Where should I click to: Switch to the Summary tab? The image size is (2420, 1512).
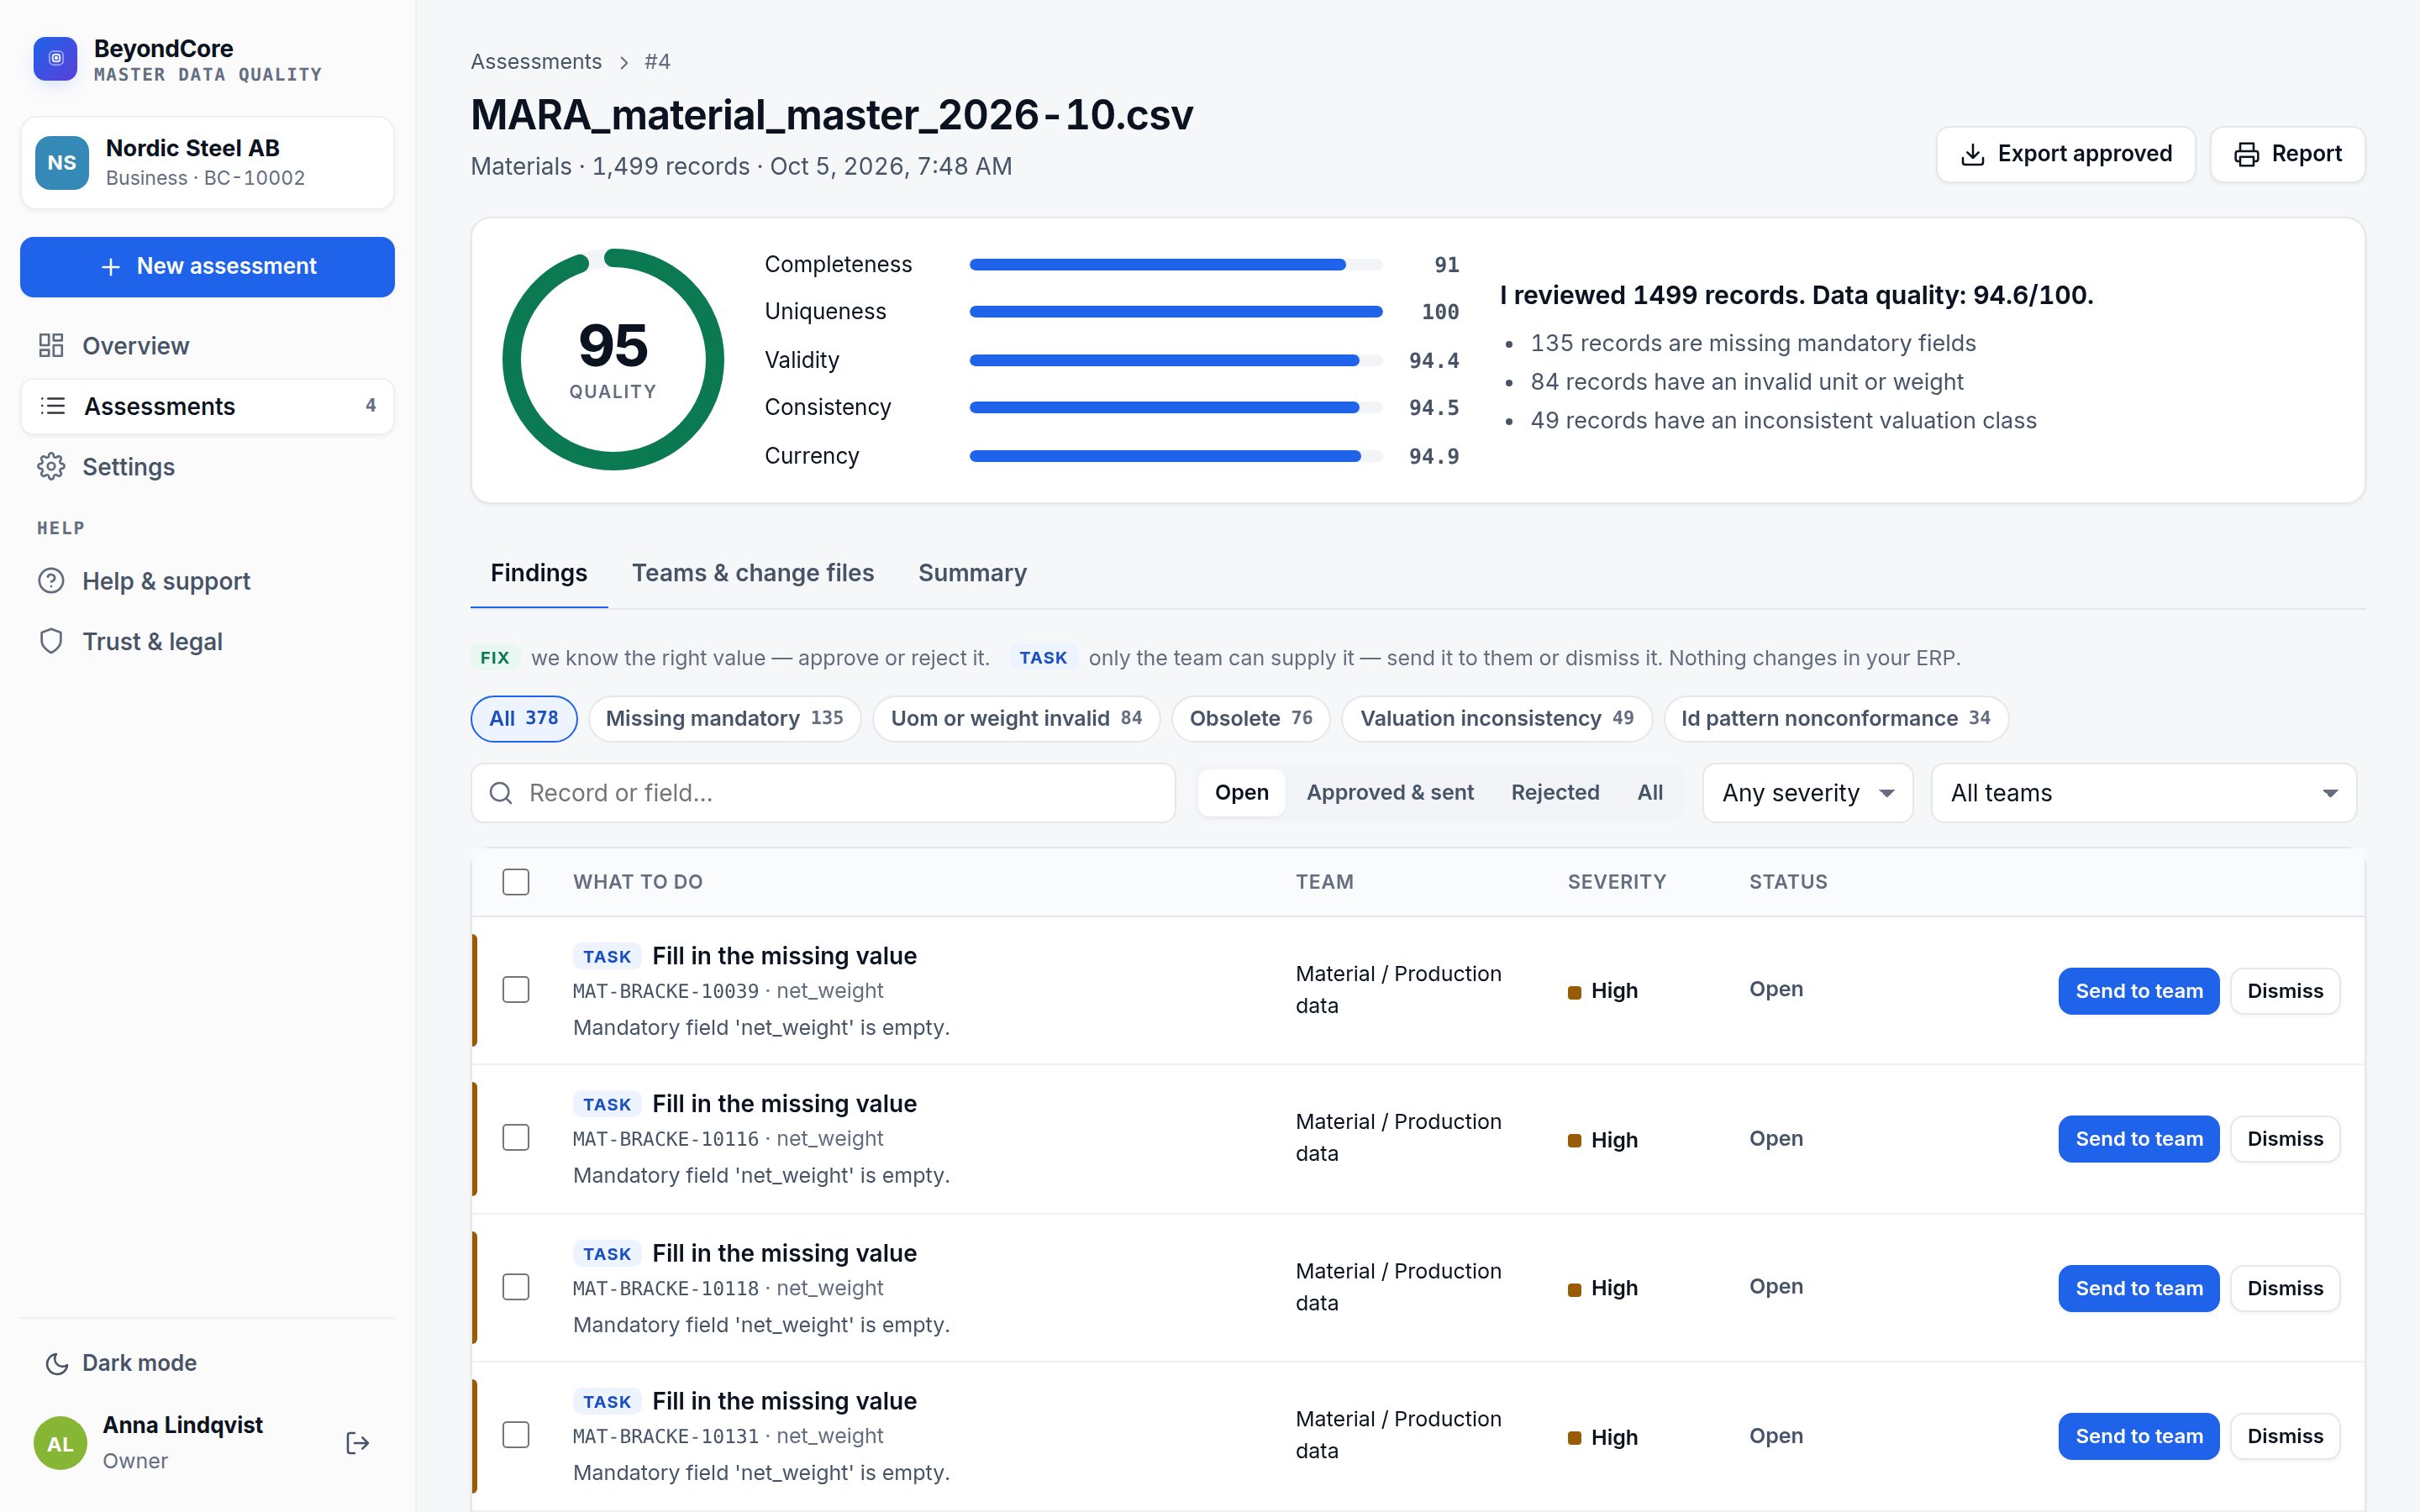point(972,573)
